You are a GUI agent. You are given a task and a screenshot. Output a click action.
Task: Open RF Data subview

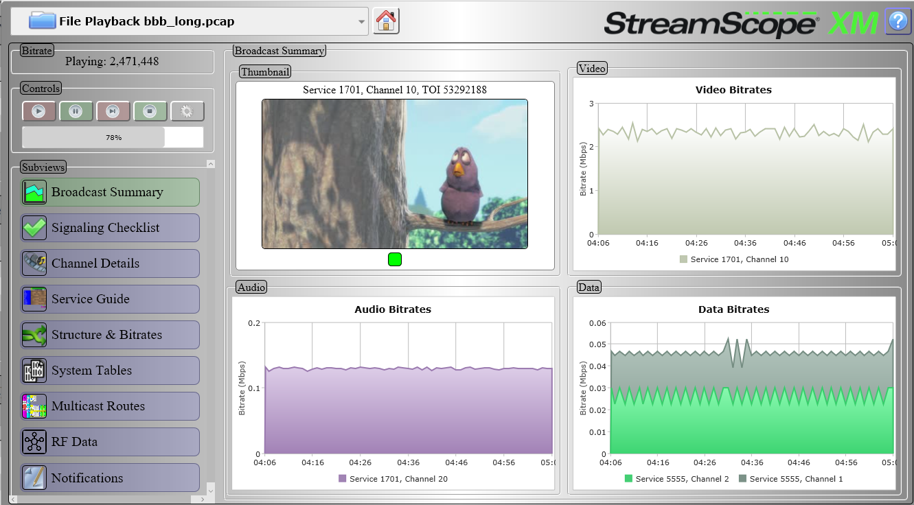(110, 442)
